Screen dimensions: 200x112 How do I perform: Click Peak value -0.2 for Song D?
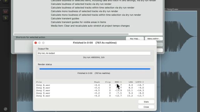pos(97,93)
